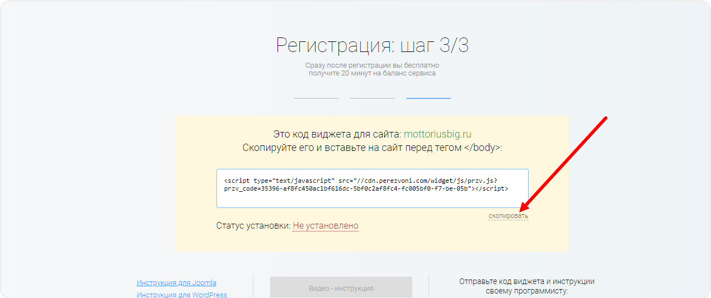The width and height of the screenshot is (711, 298).
Task: Click text 'Отправьте код виджета и инструкции'
Action: pyautogui.click(x=527, y=282)
